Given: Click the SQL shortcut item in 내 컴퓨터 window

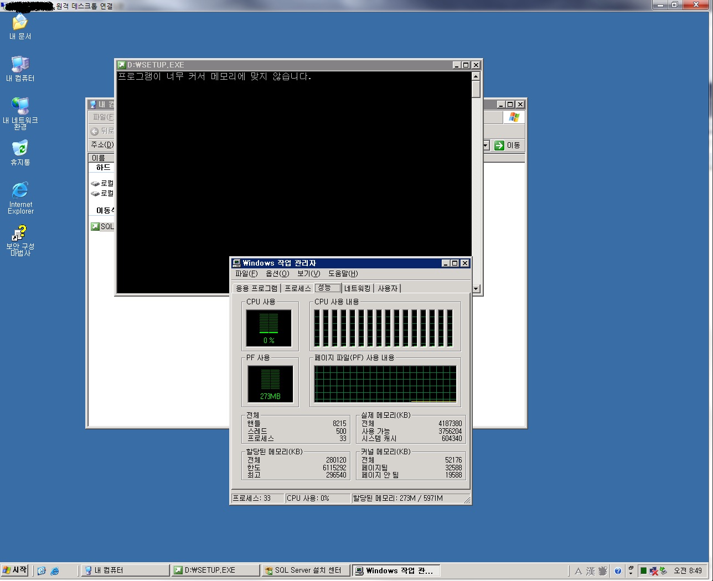Looking at the screenshot, I should pos(102,226).
